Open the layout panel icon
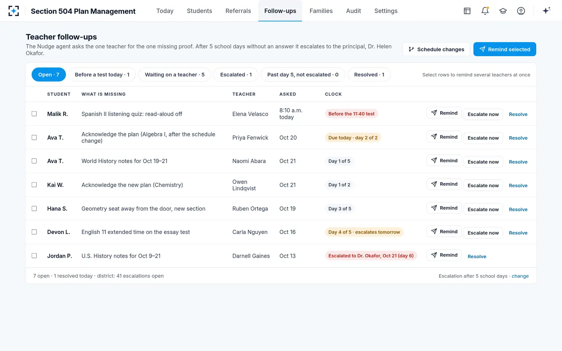Image resolution: width=562 pixels, height=351 pixels. click(x=467, y=11)
